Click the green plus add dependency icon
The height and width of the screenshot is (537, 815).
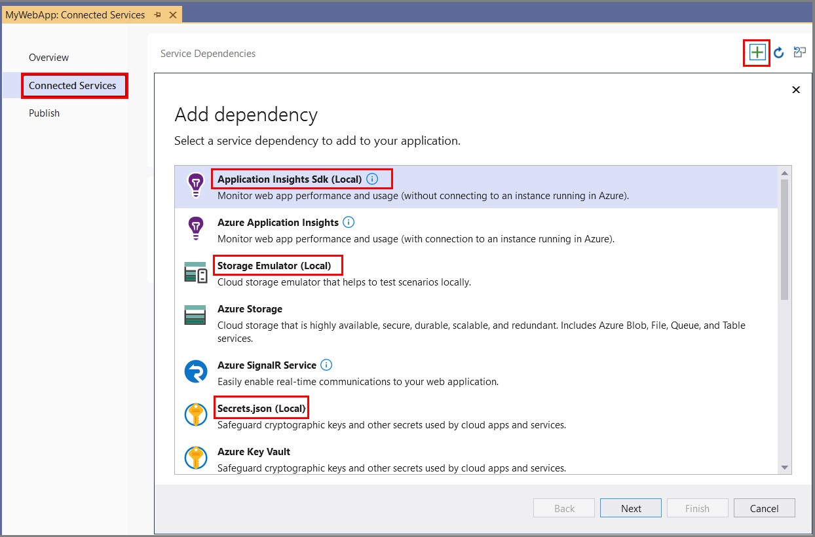point(757,53)
